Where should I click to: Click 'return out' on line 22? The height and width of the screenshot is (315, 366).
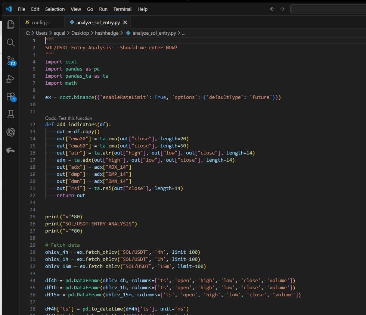71,195
